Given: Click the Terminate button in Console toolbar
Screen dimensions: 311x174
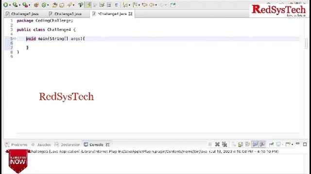Looking at the screenshot, I should pos(210,145).
